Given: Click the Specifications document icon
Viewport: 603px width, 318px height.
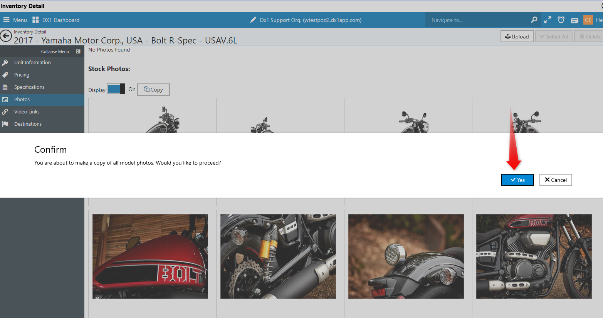Looking at the screenshot, I should pyautogui.click(x=5, y=87).
